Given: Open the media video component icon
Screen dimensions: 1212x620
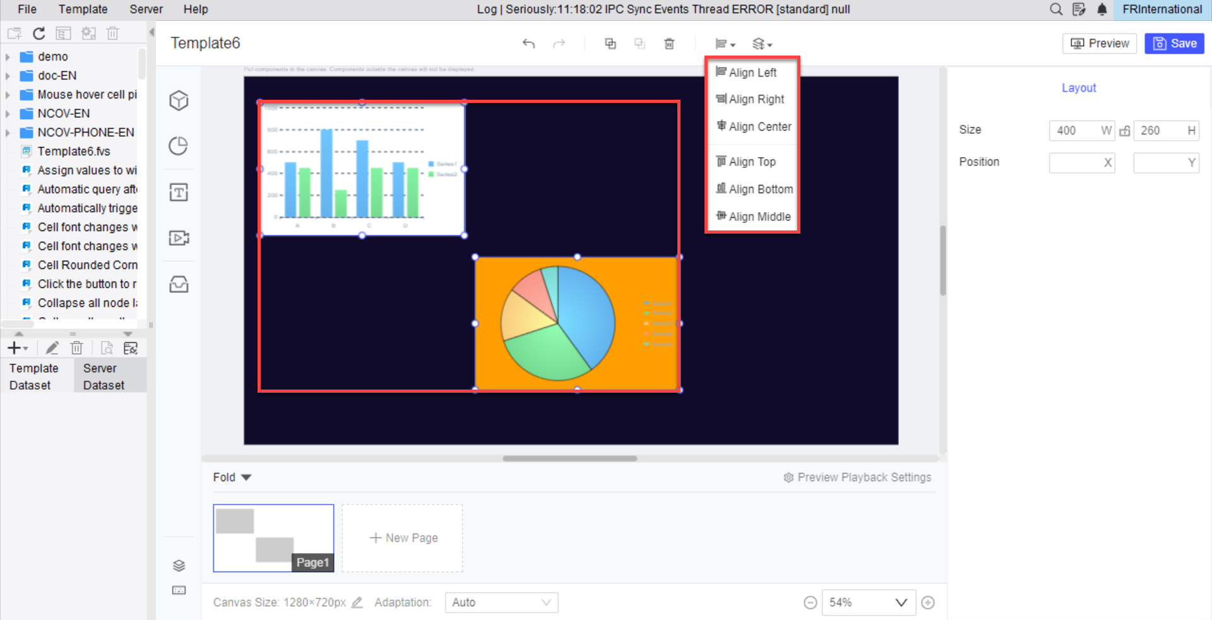Looking at the screenshot, I should 179,238.
